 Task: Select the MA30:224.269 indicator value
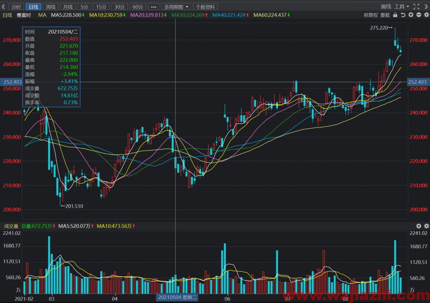click(x=189, y=15)
